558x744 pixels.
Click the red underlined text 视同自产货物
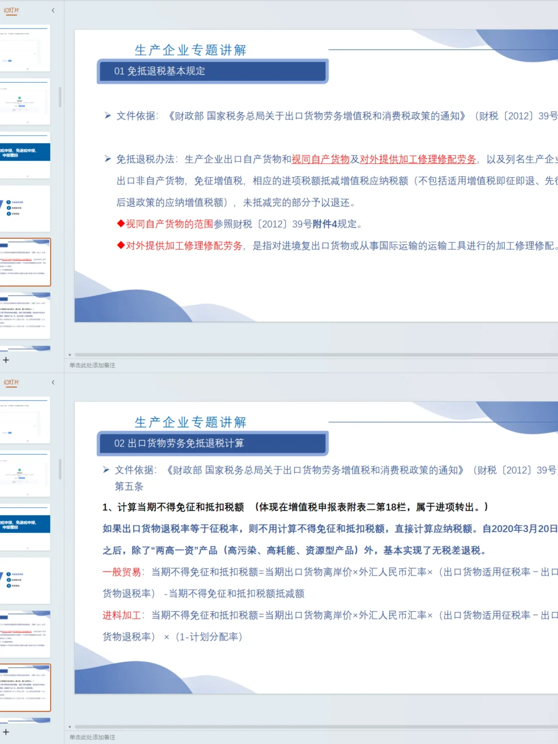[x=320, y=159]
